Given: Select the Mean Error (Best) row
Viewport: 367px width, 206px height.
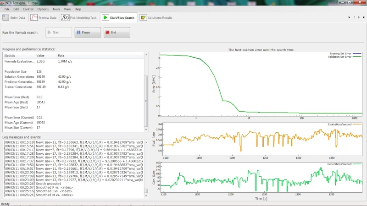Looking at the screenshot, I should (73, 97).
